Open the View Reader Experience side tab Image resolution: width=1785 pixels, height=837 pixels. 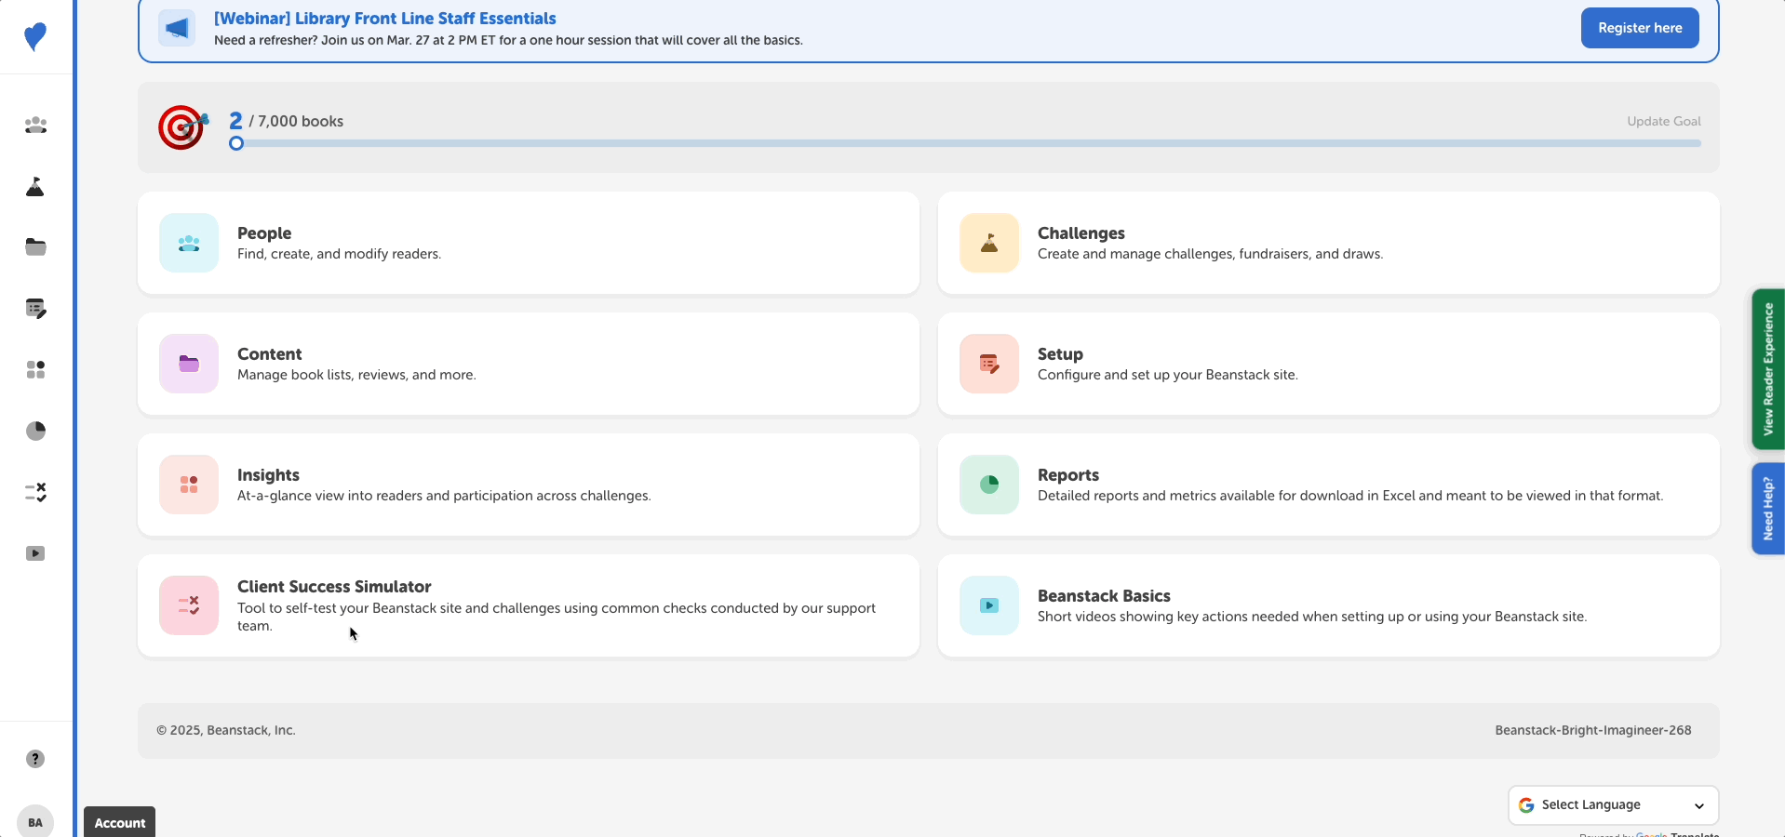[1767, 368]
